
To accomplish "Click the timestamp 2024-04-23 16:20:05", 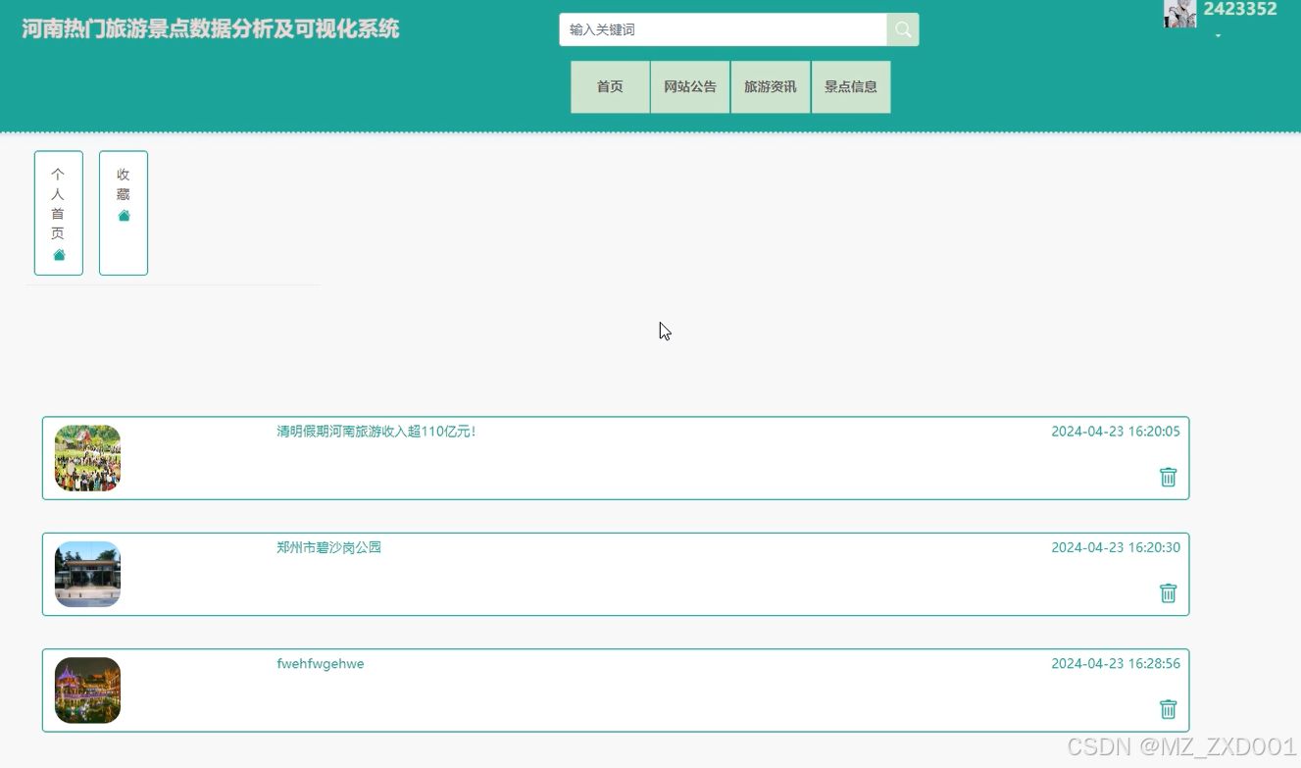I will click(x=1116, y=432).
